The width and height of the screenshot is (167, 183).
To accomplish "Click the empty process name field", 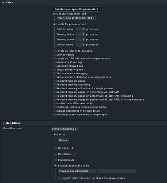I will pos(116,171).
